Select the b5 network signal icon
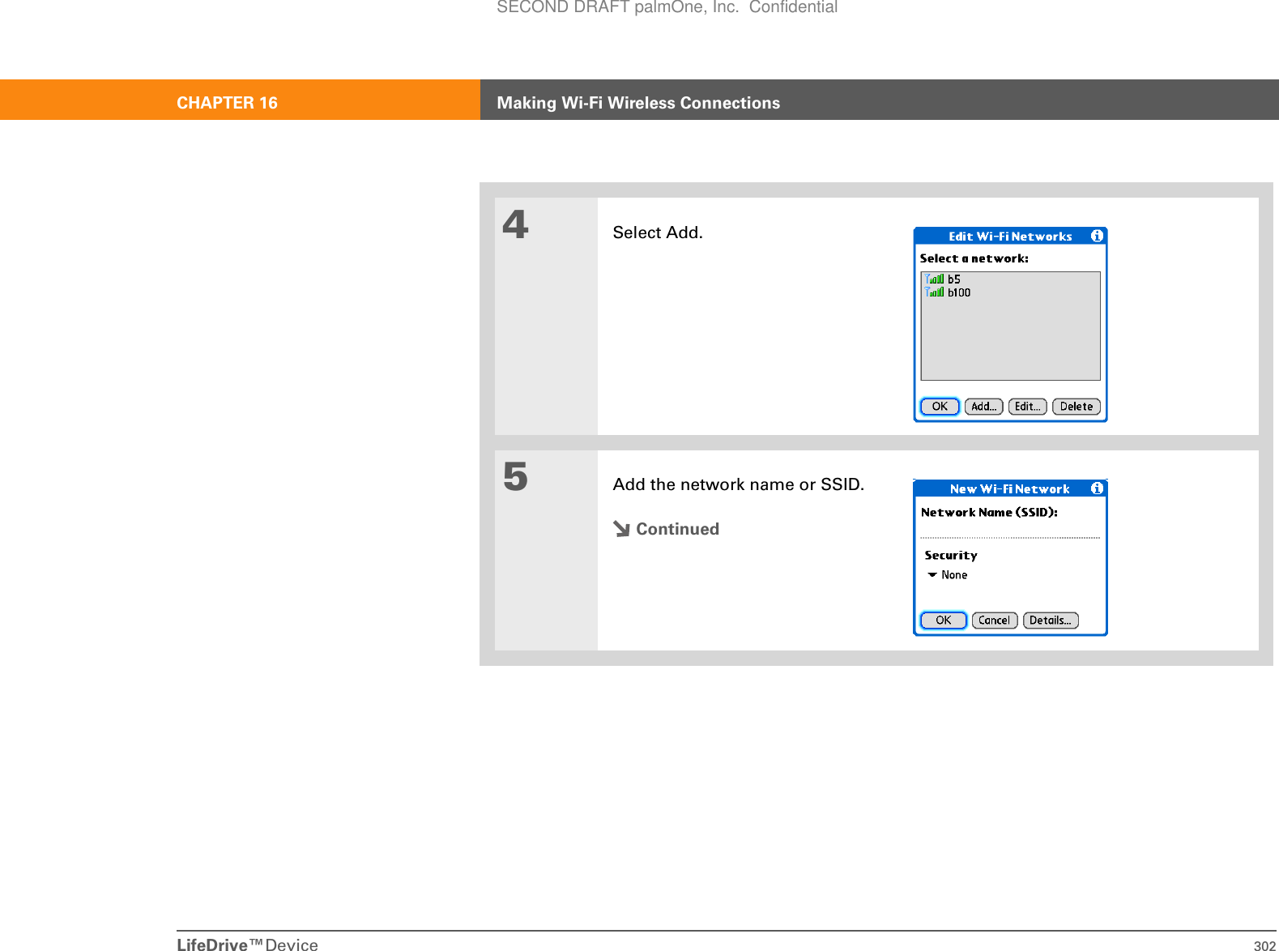This screenshot has width=1279, height=951. pyautogui.click(x=935, y=279)
